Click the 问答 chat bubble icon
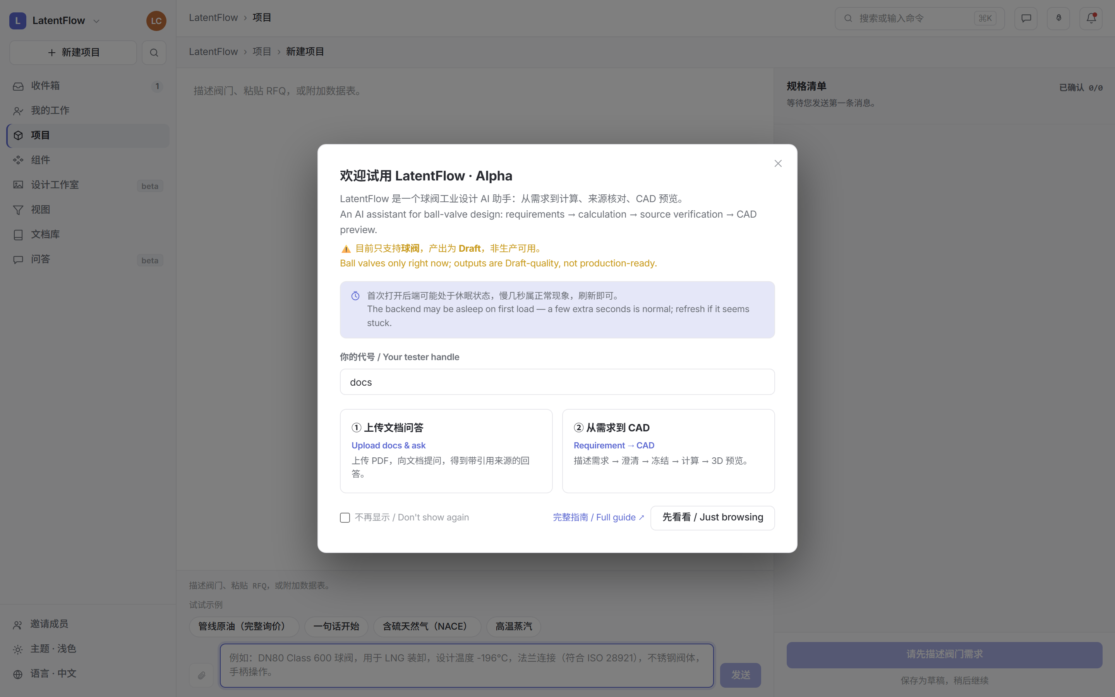This screenshot has height=697, width=1115. pos(18,260)
